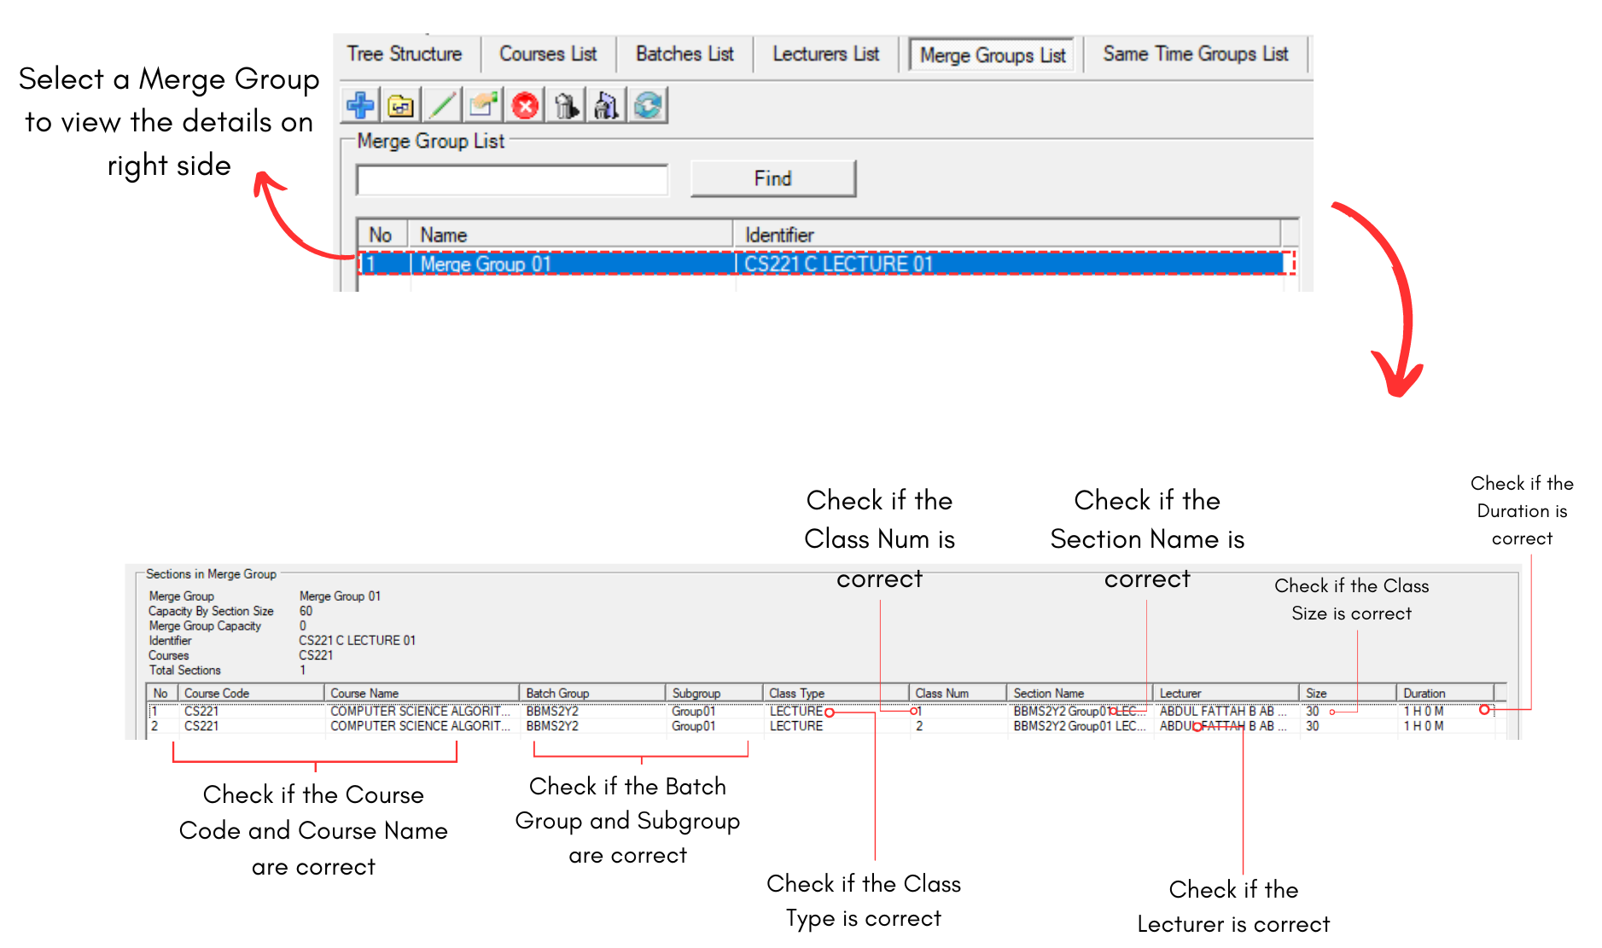
Task: Click the green pencil edit icon
Action: tap(442, 106)
